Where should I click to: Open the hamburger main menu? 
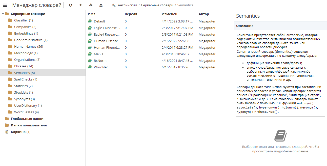click(x=5, y=5)
